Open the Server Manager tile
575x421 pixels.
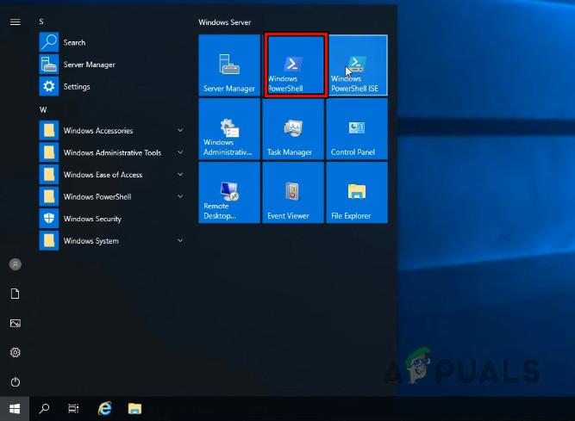229,65
